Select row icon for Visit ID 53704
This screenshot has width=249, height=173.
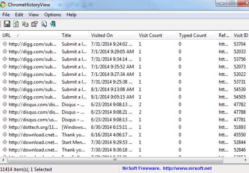click(5, 44)
